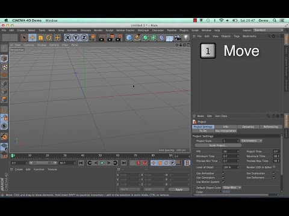Click the green Array modeling icon
Screen dimensions: 289x216
[x=154, y=38]
